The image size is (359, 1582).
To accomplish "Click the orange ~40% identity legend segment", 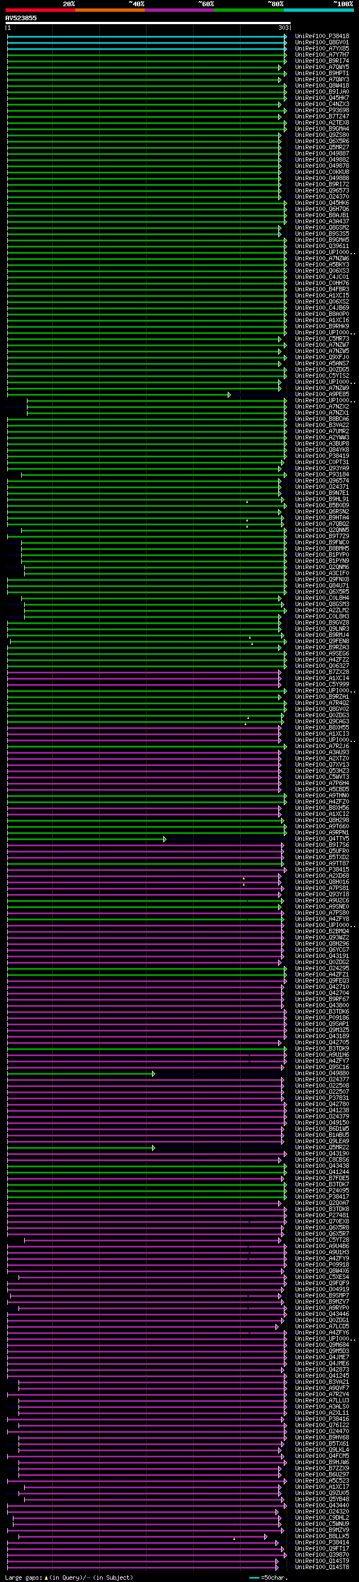I will click(110, 10).
